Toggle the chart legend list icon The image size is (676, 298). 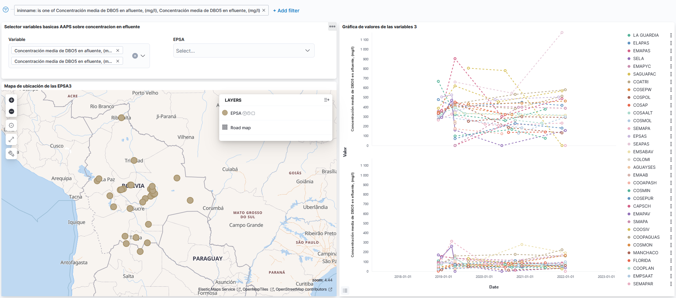345,291
